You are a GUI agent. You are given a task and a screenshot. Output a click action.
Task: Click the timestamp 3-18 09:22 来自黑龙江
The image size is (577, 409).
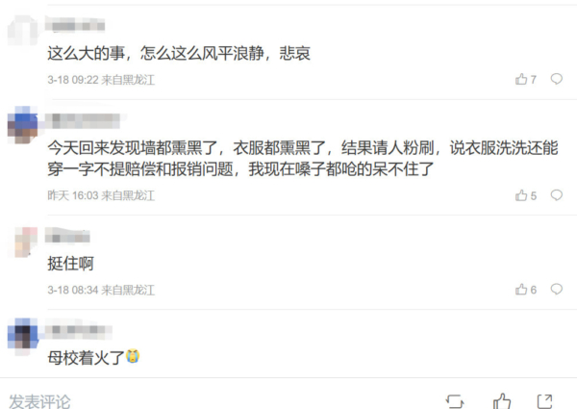101,80
